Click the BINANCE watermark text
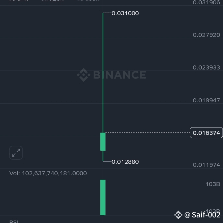Screen dimensions: 223x223 point(120,75)
